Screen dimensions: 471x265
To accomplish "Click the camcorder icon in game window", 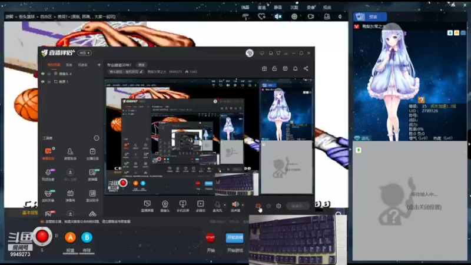I will (x=311, y=17).
